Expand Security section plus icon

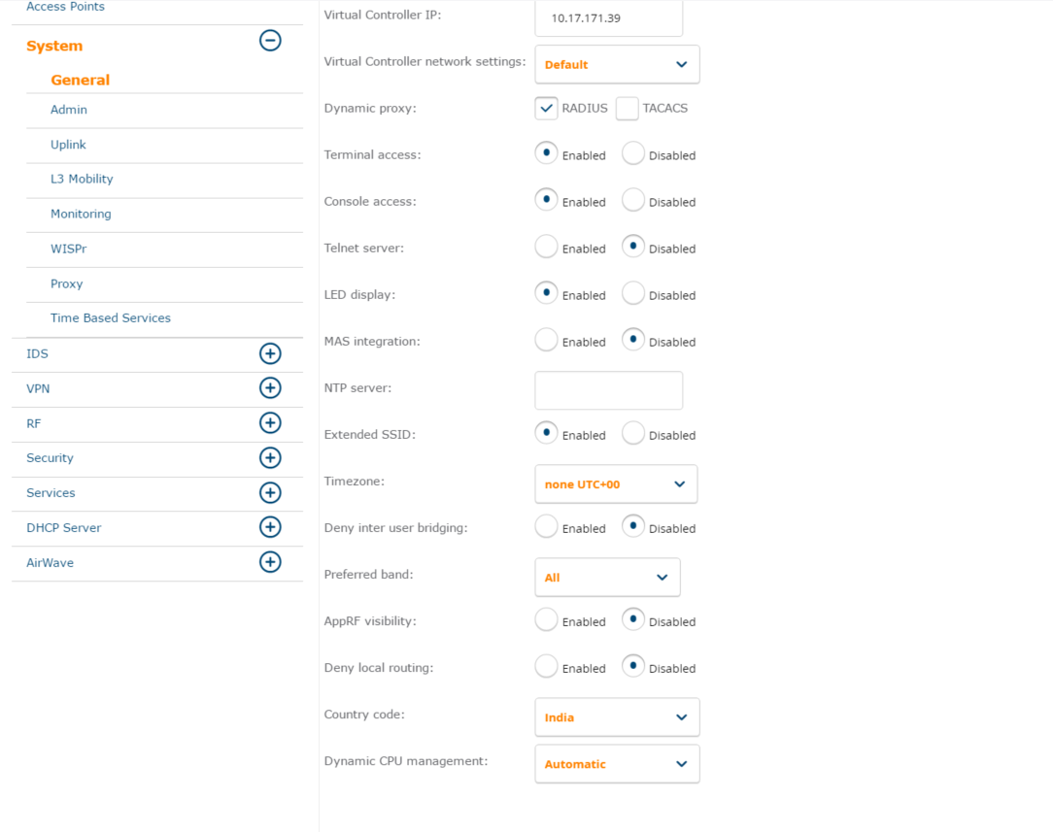270,458
